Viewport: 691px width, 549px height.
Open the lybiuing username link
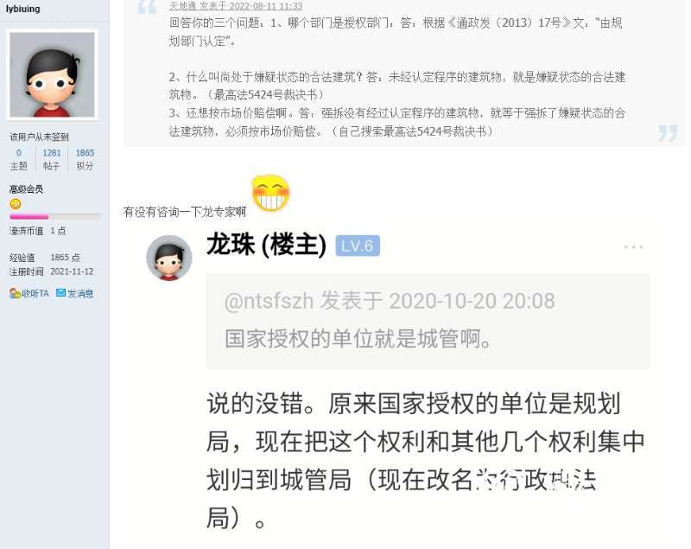click(23, 9)
